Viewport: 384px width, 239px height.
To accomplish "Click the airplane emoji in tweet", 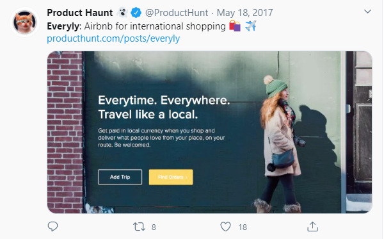I will click(250, 26).
